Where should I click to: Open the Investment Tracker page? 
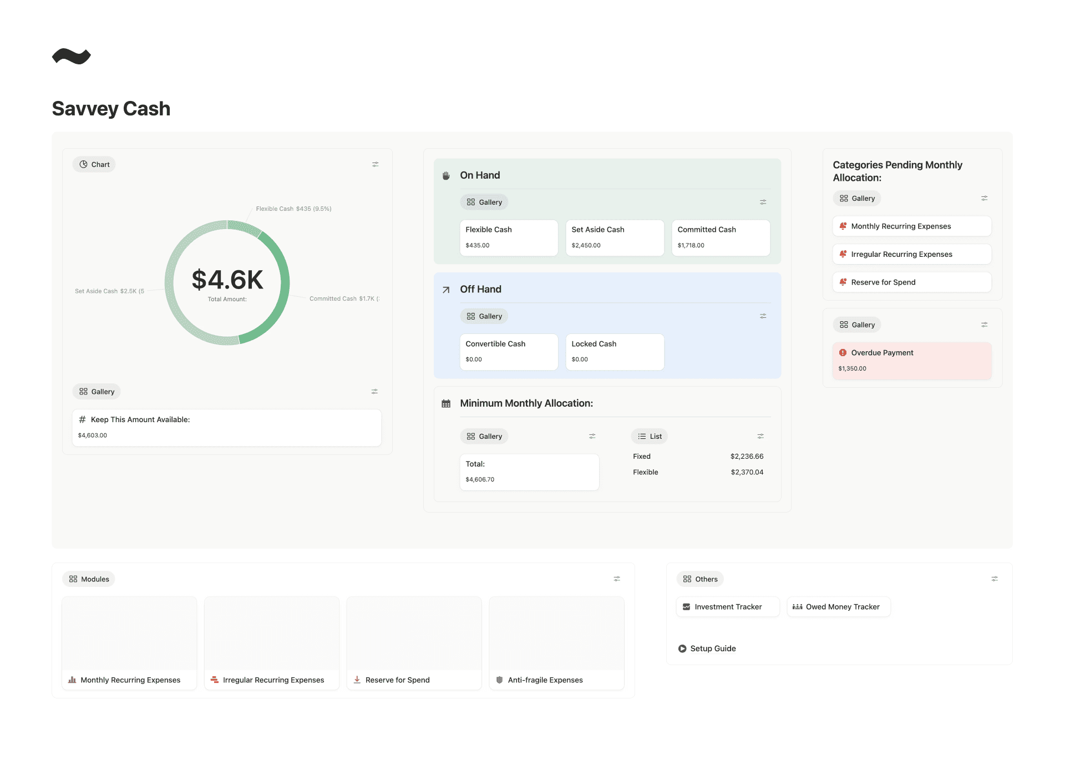pos(727,607)
